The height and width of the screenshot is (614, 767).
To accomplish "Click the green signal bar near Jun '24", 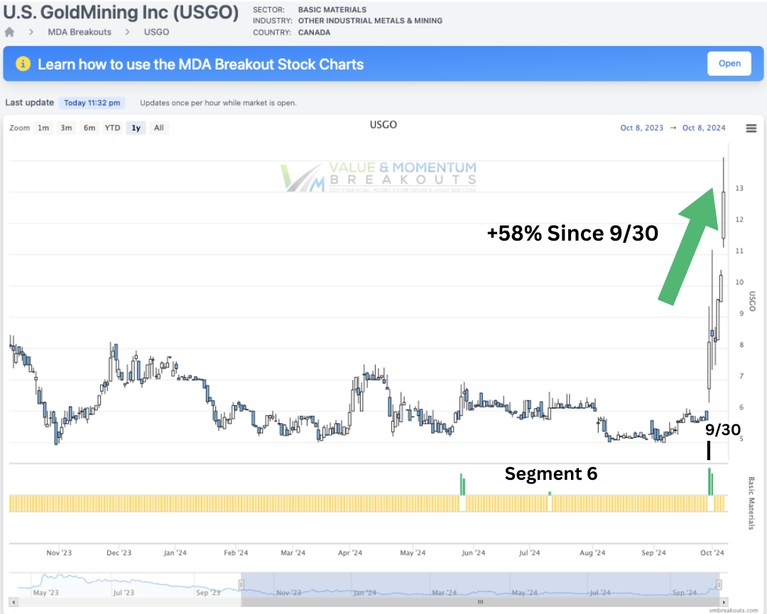I will (462, 484).
